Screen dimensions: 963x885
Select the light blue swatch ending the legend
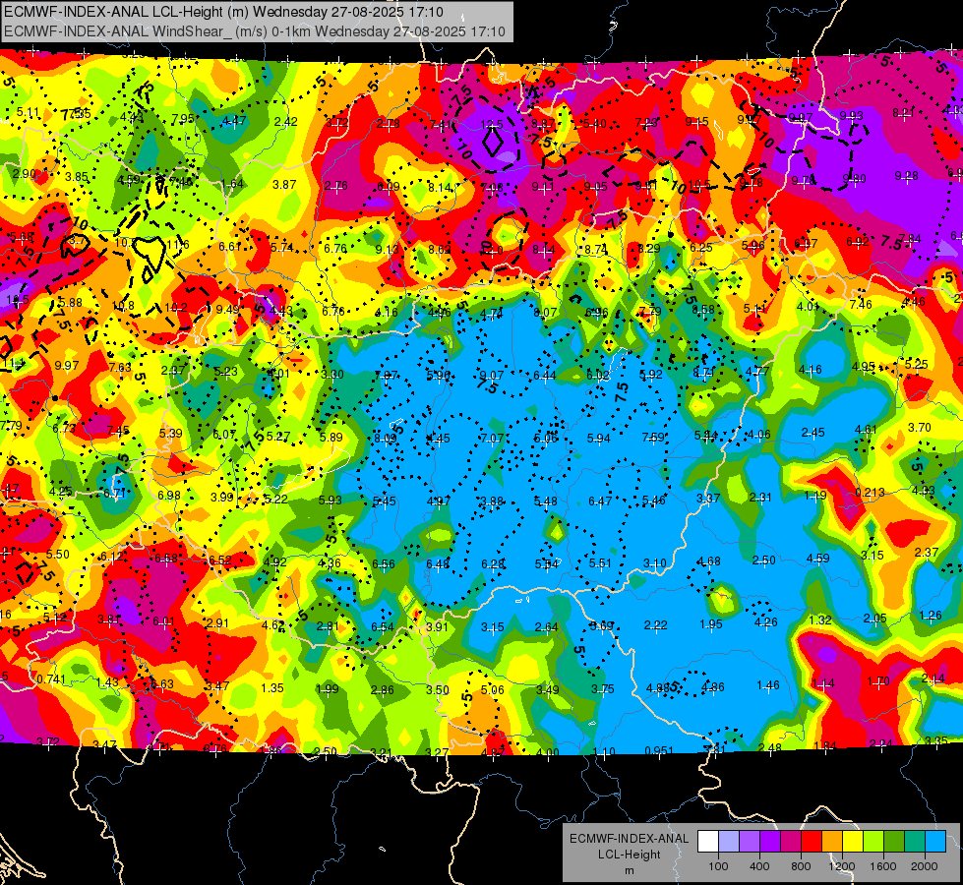935,842
